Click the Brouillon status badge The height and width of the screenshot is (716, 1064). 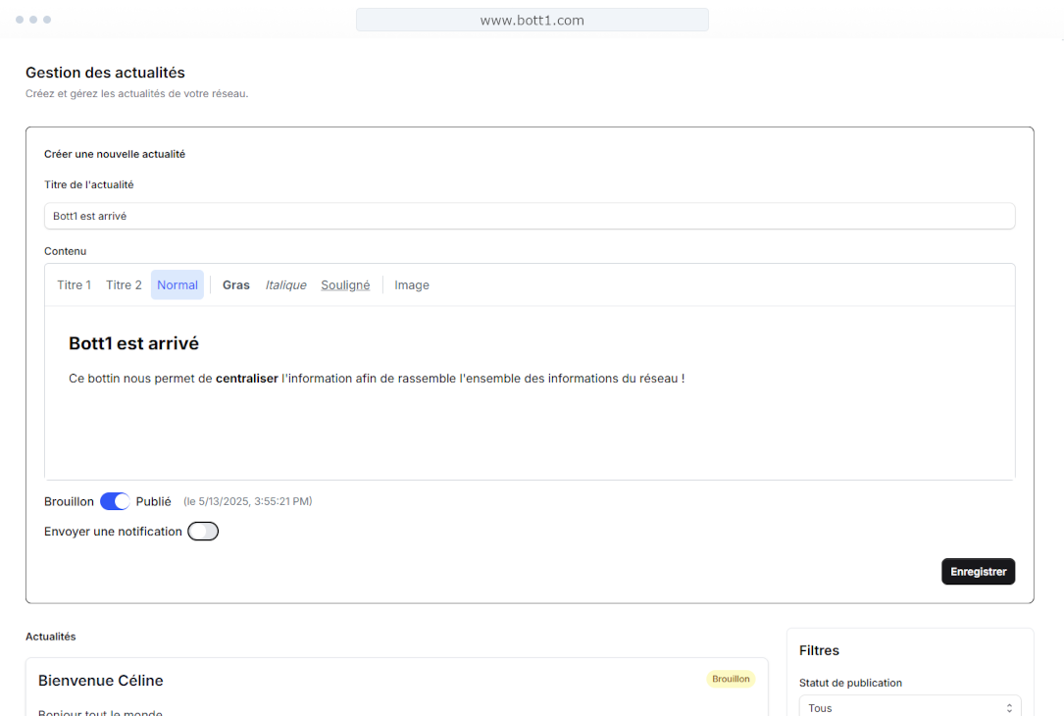click(x=731, y=678)
